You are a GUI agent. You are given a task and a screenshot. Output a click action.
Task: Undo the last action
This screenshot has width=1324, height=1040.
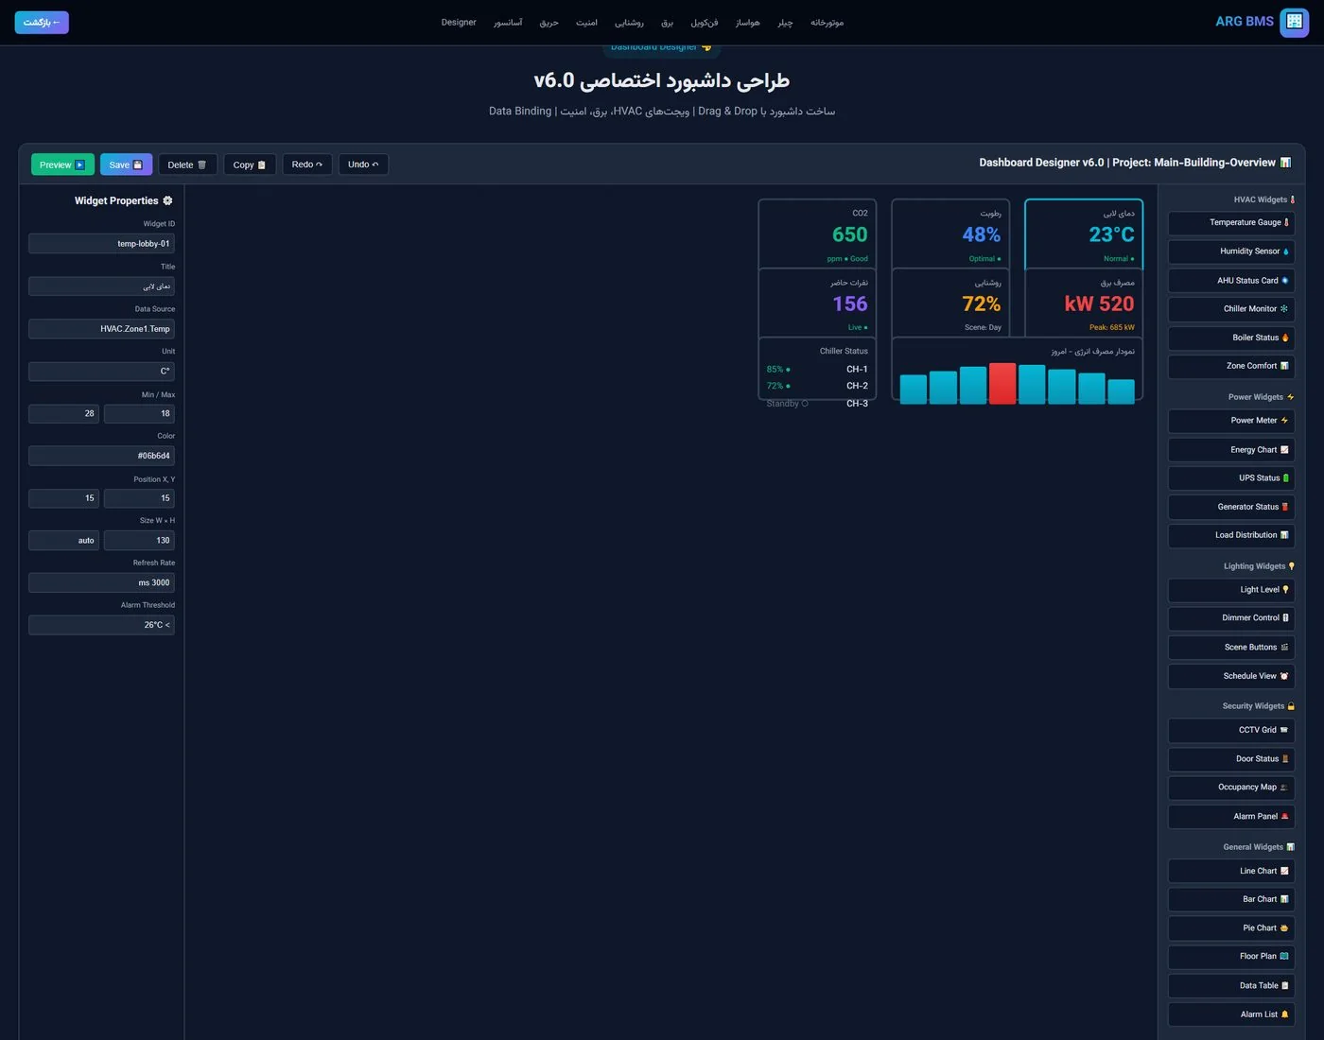[363, 165]
